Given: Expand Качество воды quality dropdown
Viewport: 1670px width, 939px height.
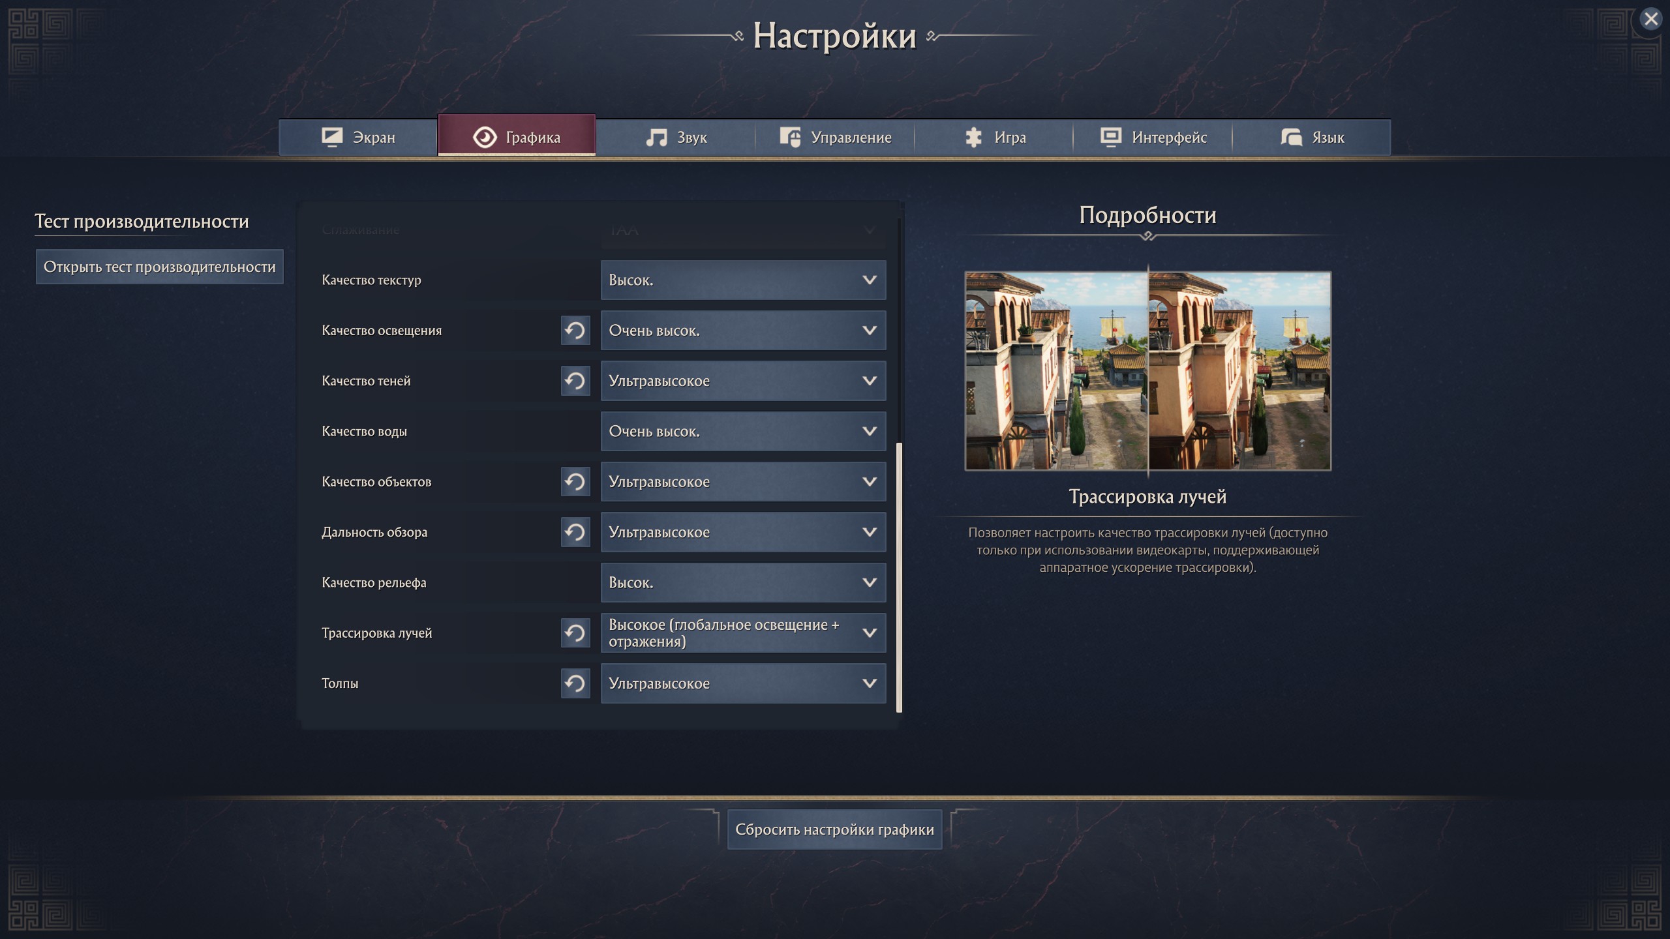Looking at the screenshot, I should 742,432.
